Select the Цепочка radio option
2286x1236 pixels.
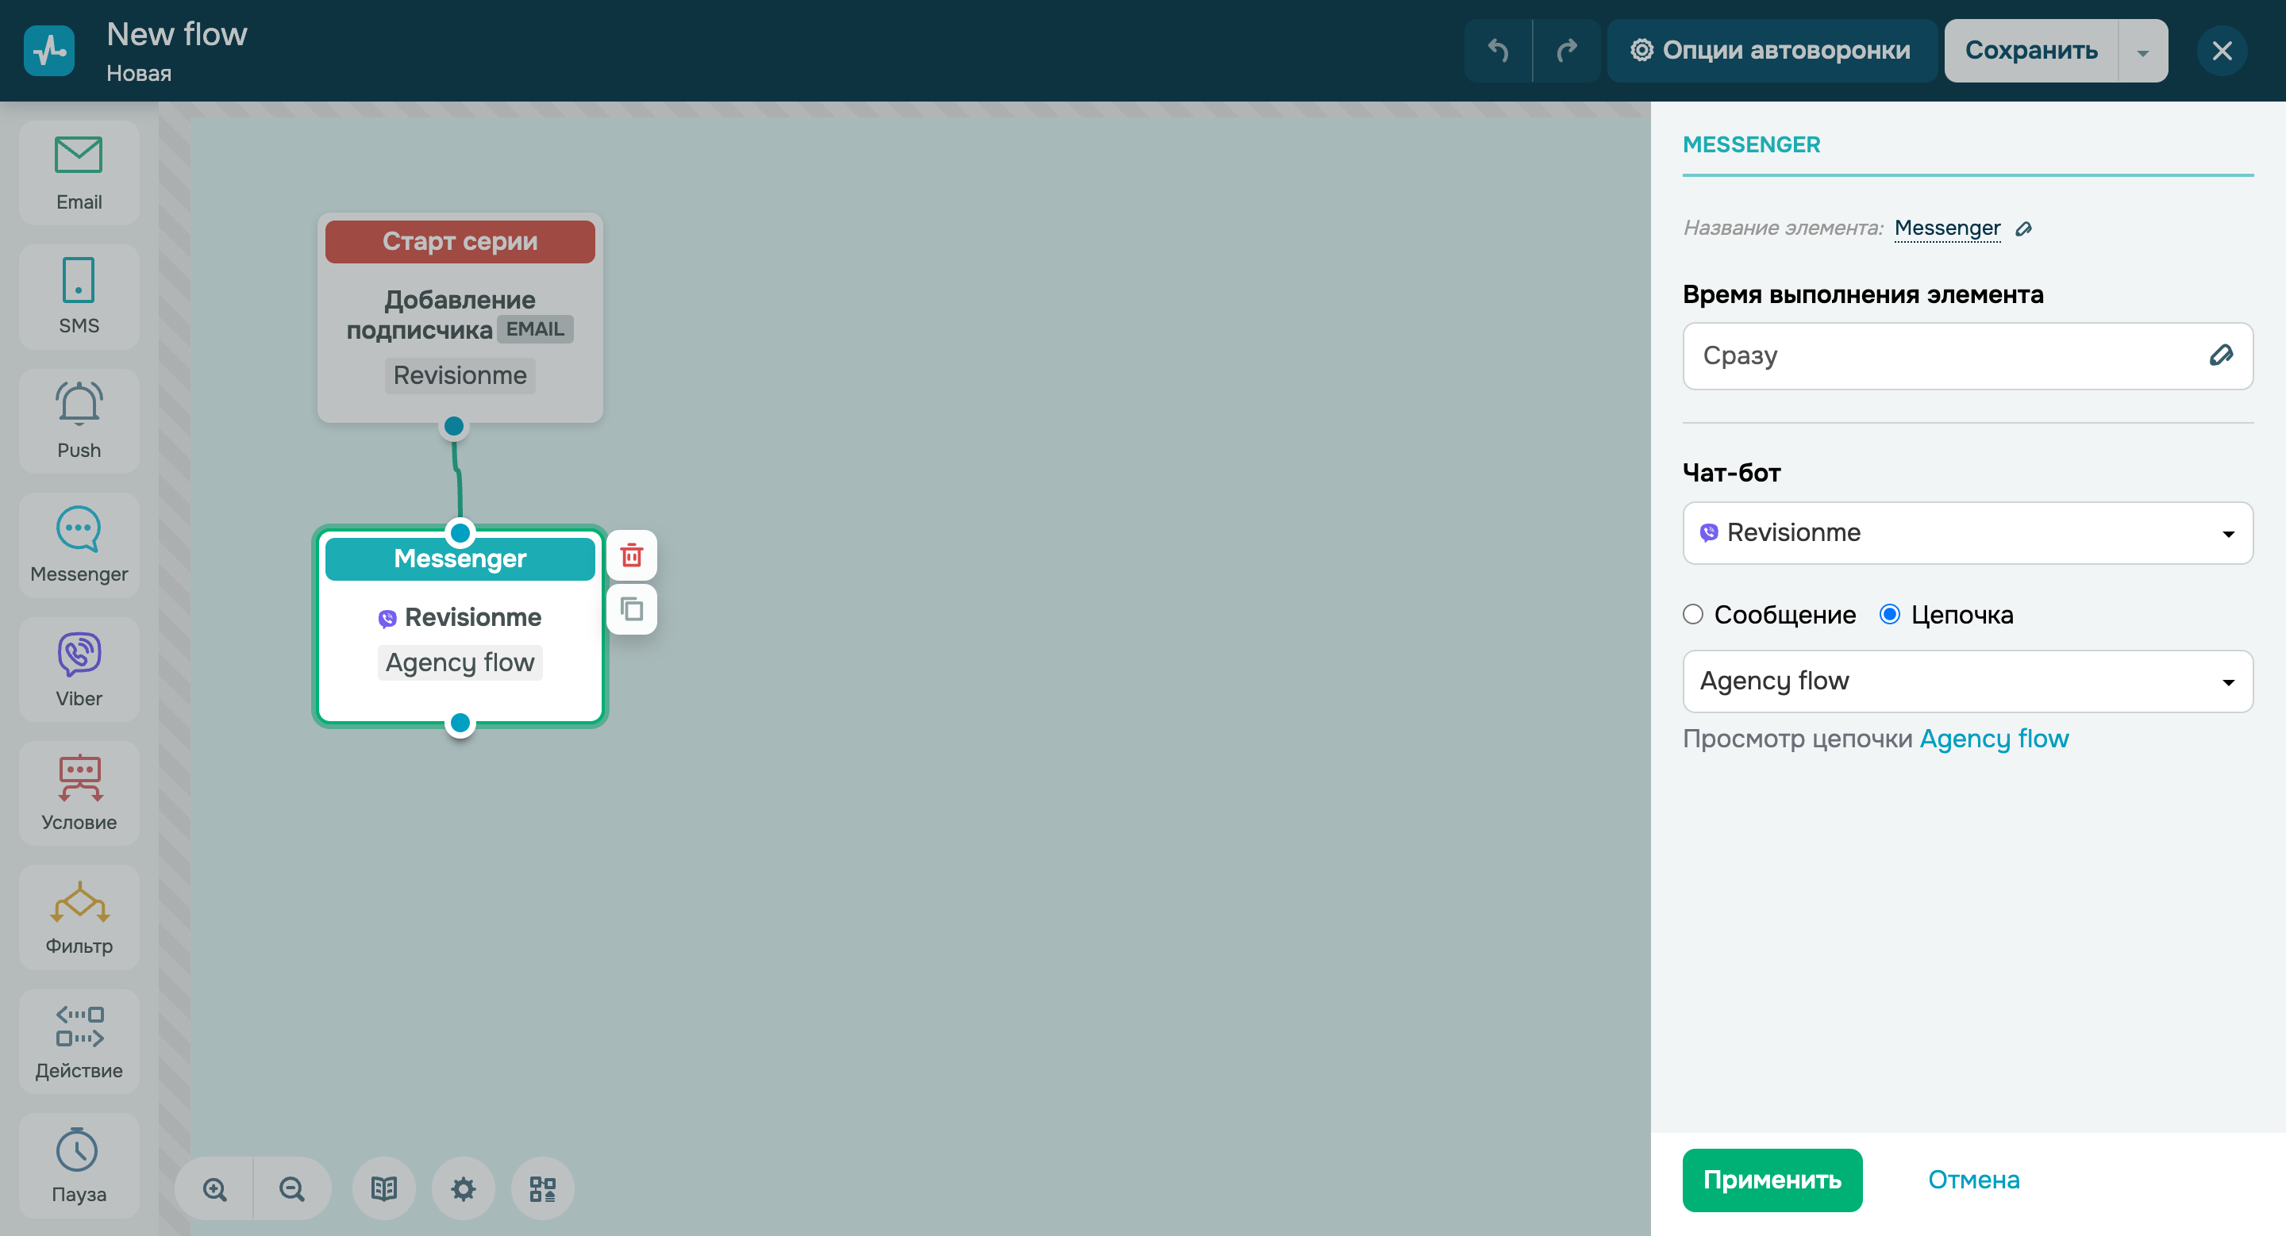pos(1890,615)
